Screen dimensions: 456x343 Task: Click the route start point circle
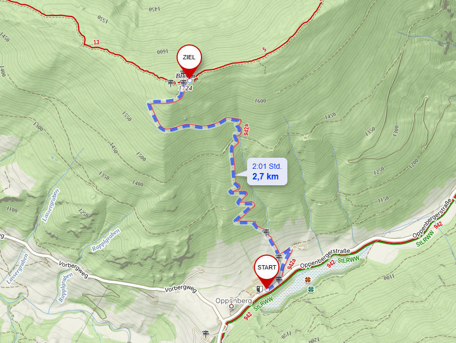[267, 289]
